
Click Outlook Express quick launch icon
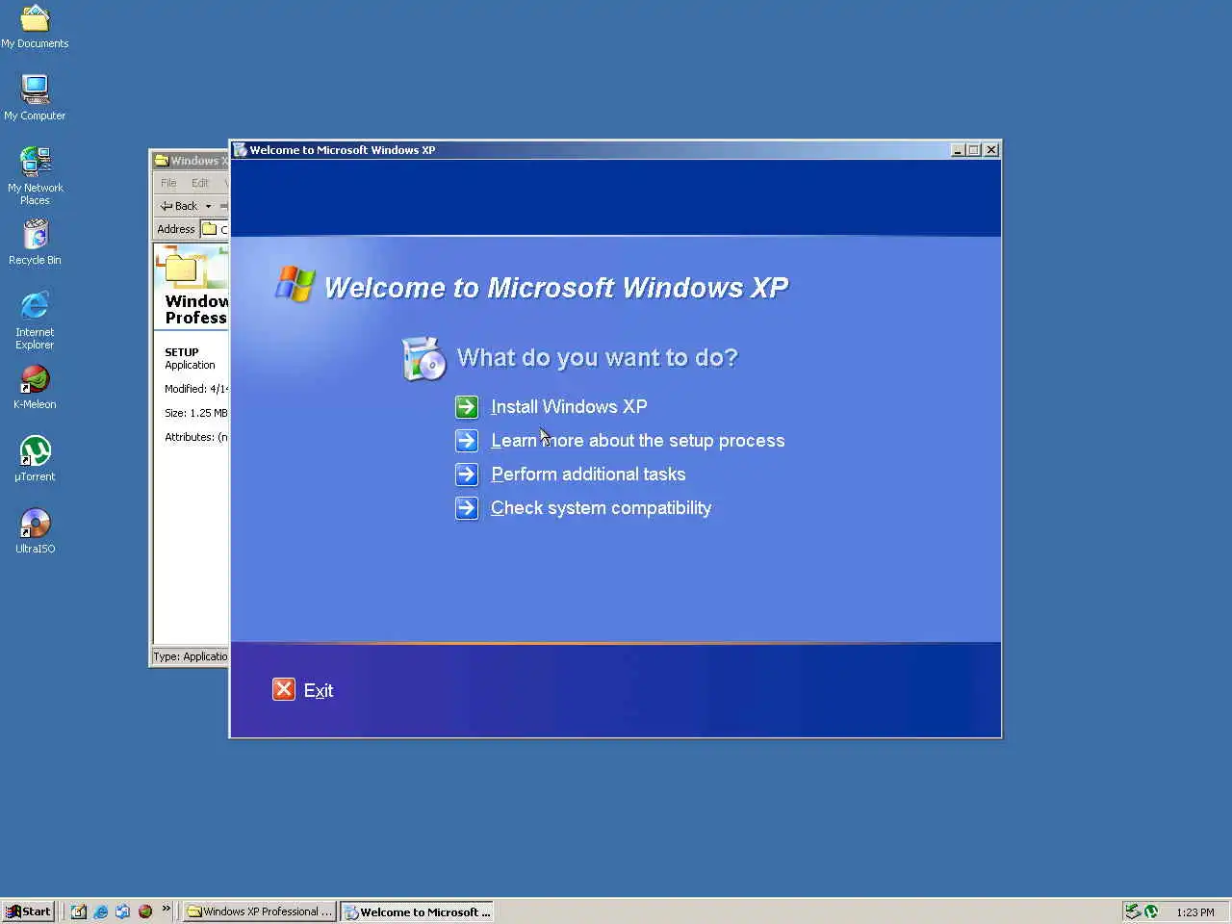pos(123,911)
